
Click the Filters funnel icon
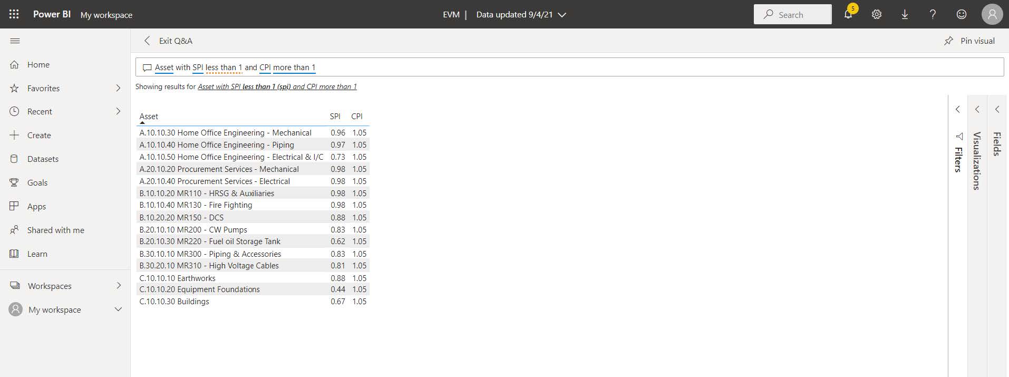(x=958, y=136)
